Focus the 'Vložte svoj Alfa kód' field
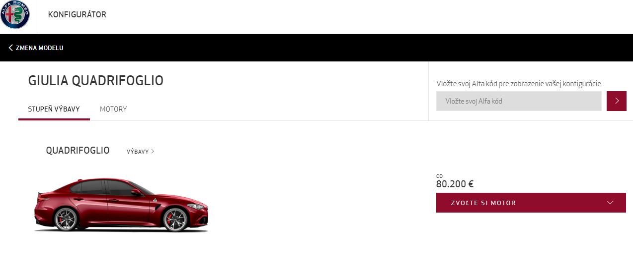Viewport: 633px width, 275px height. (519, 101)
